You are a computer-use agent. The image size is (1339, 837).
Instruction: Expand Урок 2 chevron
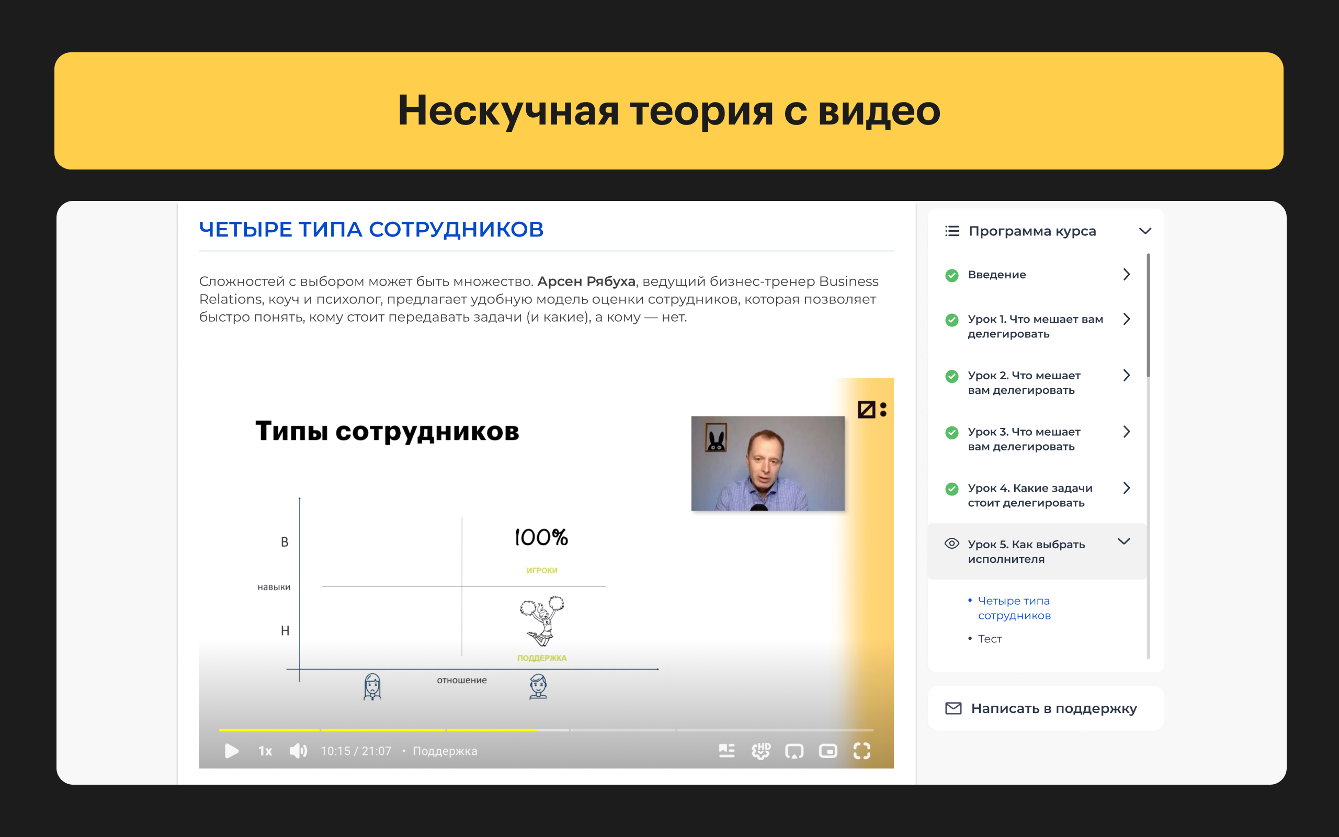point(1126,375)
